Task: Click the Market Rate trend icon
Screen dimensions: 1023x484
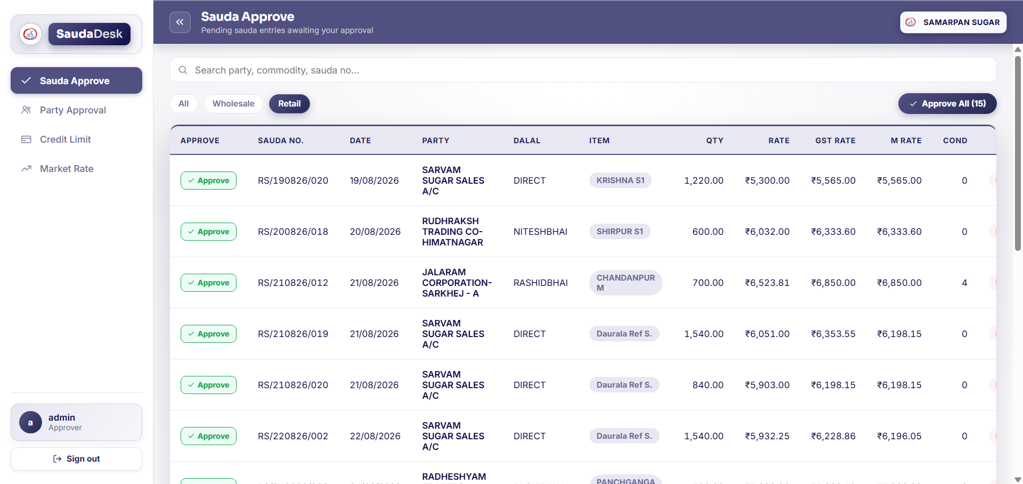Action: [x=26, y=169]
